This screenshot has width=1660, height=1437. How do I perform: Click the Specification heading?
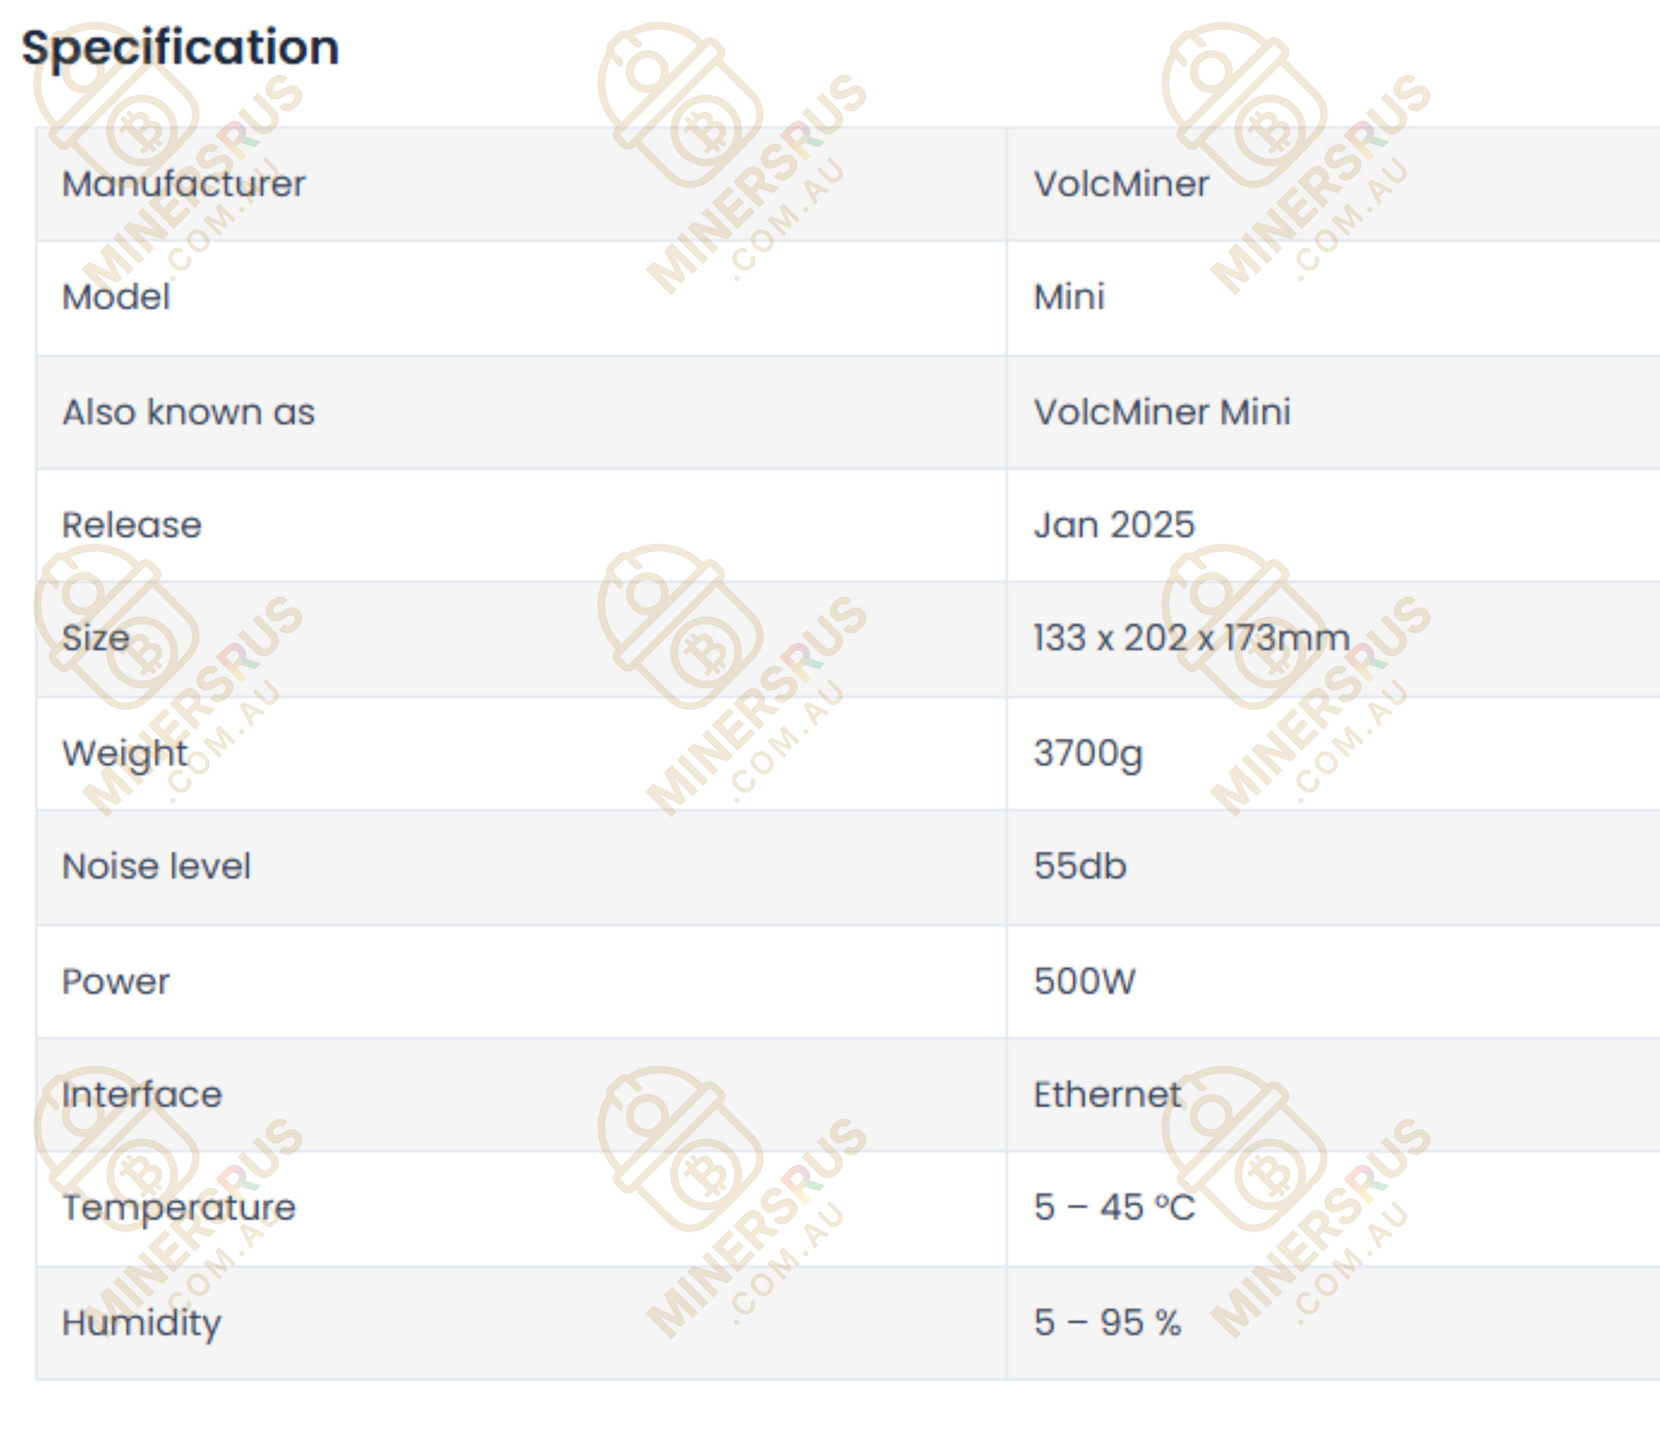point(180,48)
